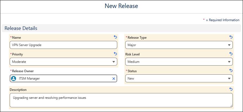Click inside the Description text area

tap(121, 100)
